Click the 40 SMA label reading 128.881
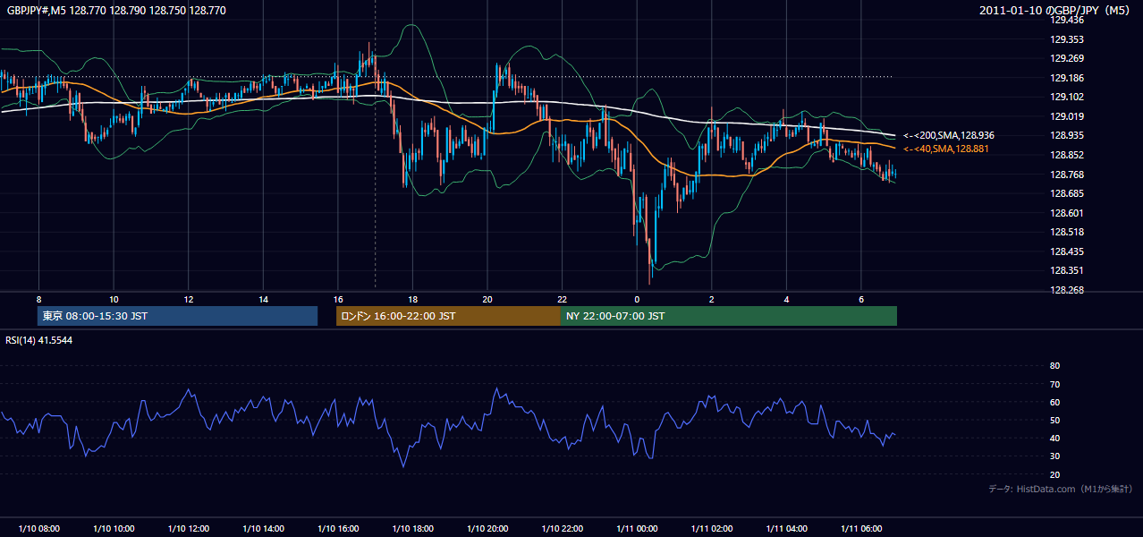Viewport: 1143px width, 537px height. coord(946,149)
